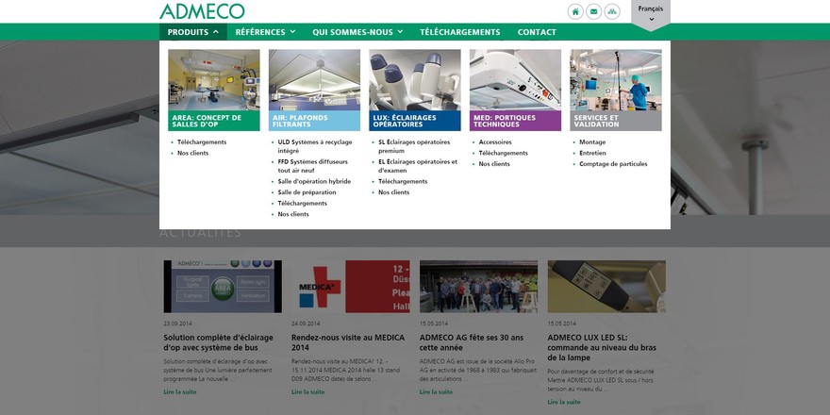Collapse the PRODUITS menu
830x415 pixels.
click(x=193, y=32)
